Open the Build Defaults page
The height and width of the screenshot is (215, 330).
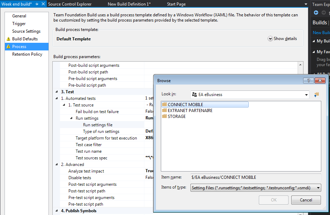(x=25, y=39)
